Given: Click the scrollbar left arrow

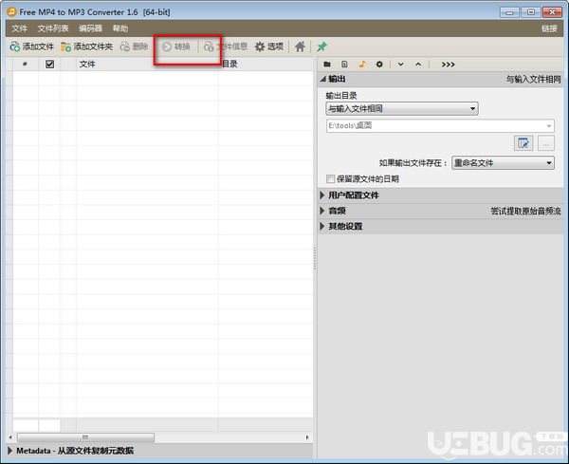Looking at the screenshot, I should [x=10, y=437].
